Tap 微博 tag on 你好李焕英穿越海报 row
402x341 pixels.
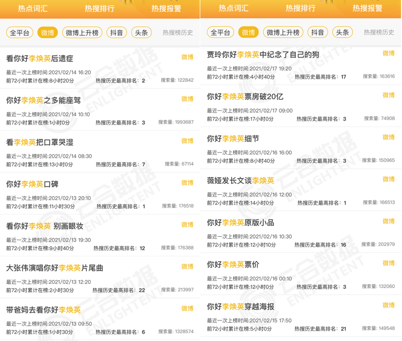click(x=389, y=305)
